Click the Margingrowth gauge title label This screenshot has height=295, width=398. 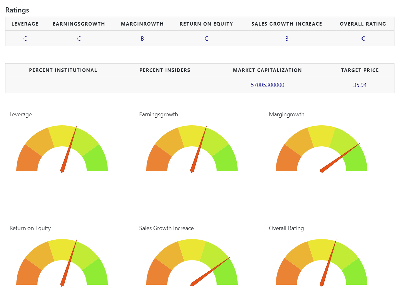click(x=287, y=114)
